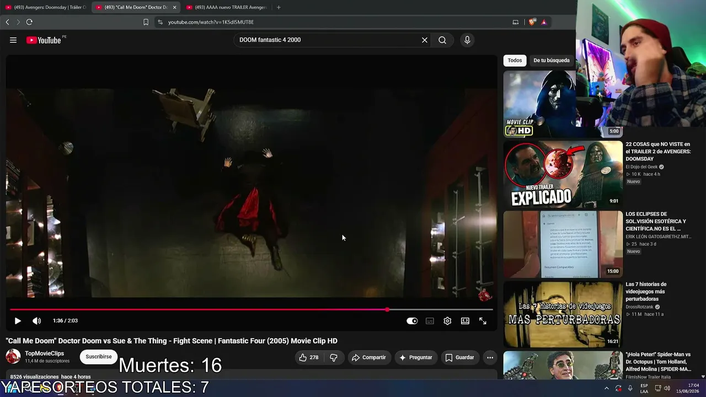Screen dimensions: 706x397
Task: Click the video title "Call Me Doom" heading
Action: [x=172, y=341]
